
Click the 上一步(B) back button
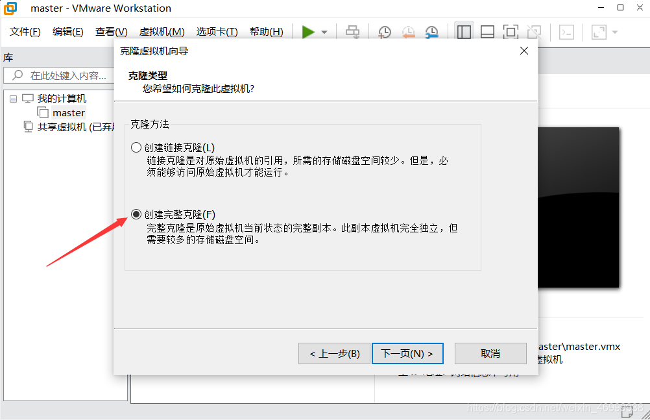click(334, 354)
